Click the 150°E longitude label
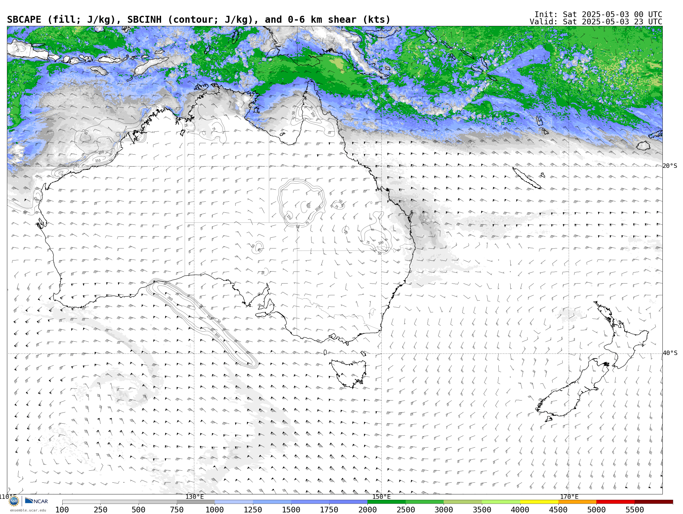683x514 pixels. tap(381, 497)
